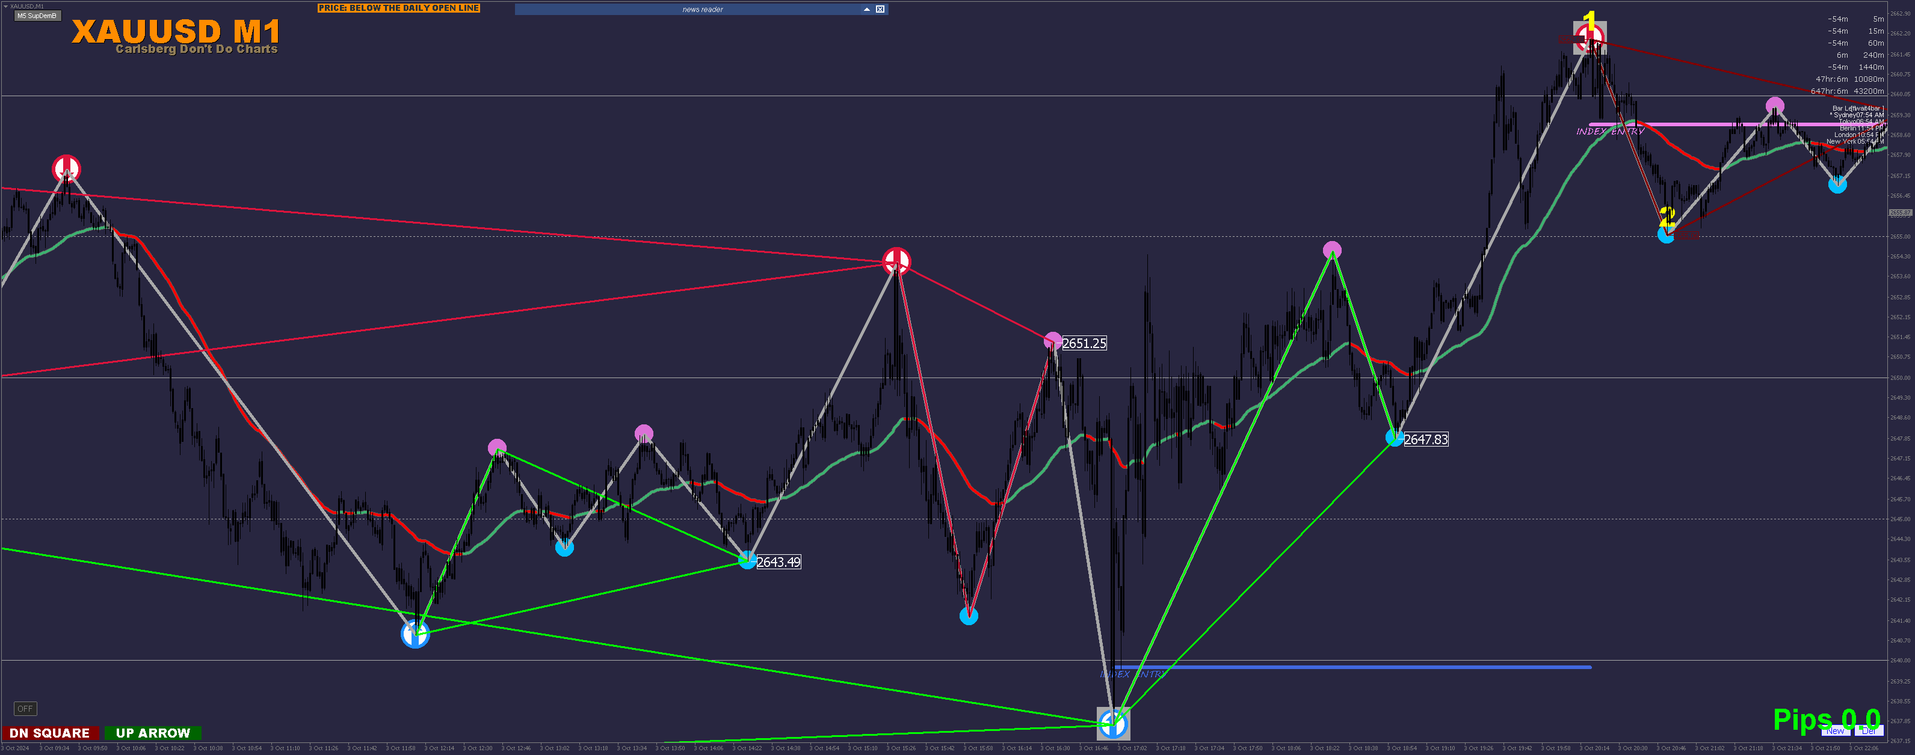Select the 2643.49 price label
This screenshot has width=1915, height=755.
click(779, 562)
